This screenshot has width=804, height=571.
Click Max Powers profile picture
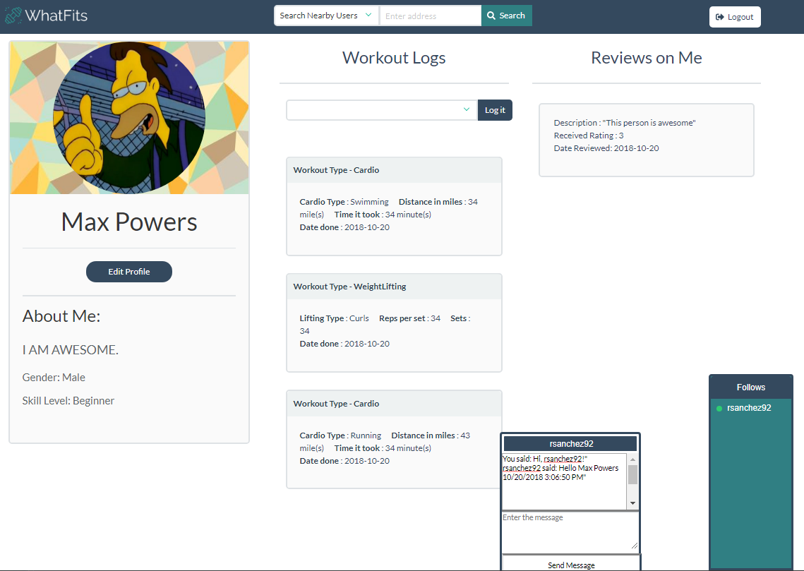[x=129, y=118]
